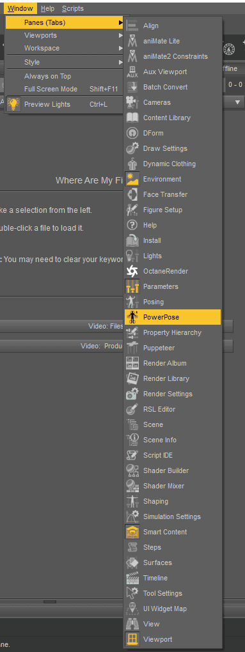Click the Aux Viewport icon

tap(132, 72)
